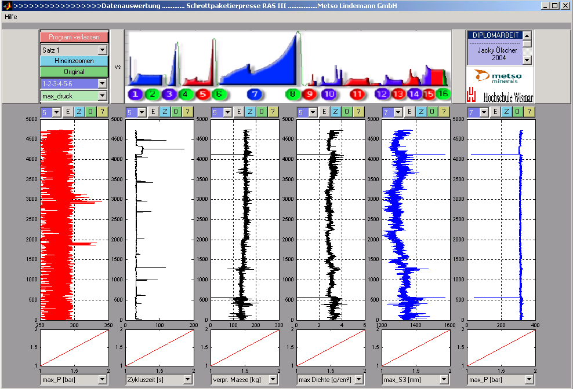
Task: Click the blue phase 1 marker
Action: [x=135, y=94]
